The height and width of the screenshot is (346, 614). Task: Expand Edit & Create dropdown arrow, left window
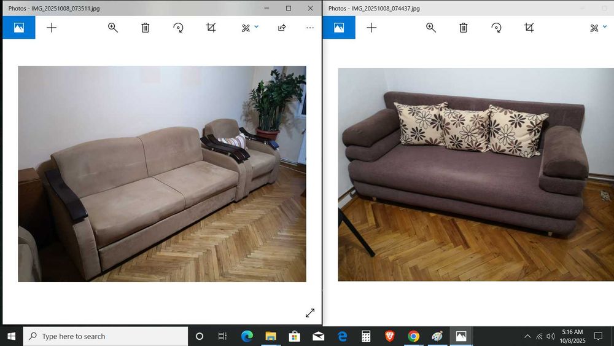pyautogui.click(x=257, y=26)
